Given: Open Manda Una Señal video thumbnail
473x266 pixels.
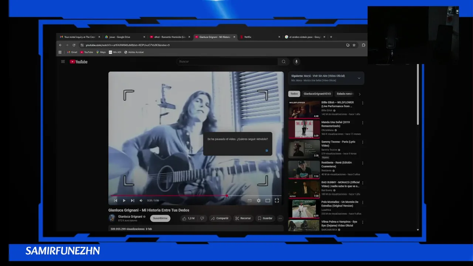Looking at the screenshot, I should [304, 129].
